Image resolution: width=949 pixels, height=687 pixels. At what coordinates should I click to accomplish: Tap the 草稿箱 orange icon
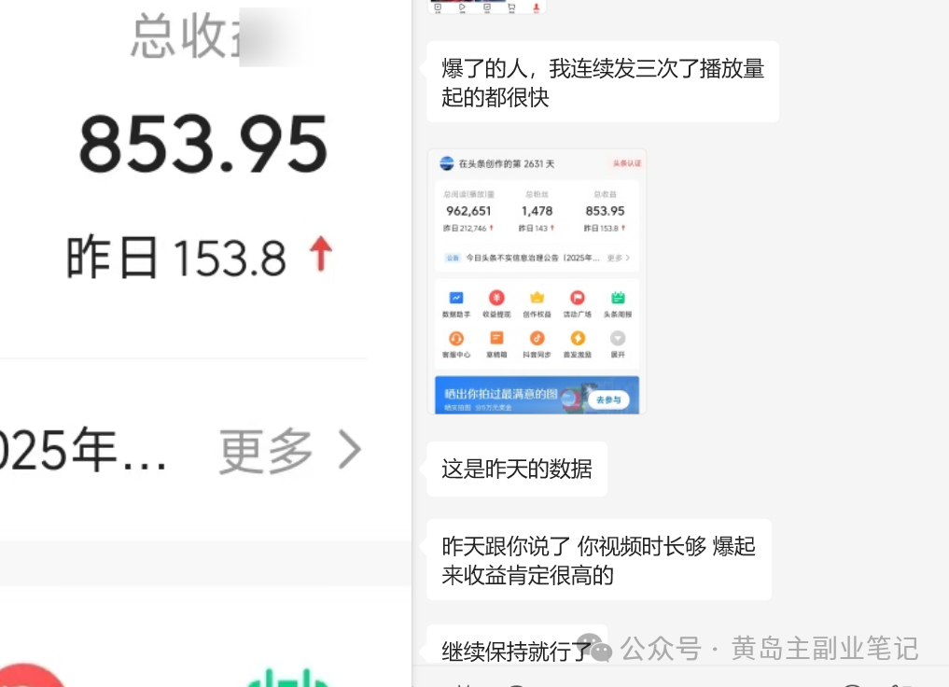click(496, 338)
